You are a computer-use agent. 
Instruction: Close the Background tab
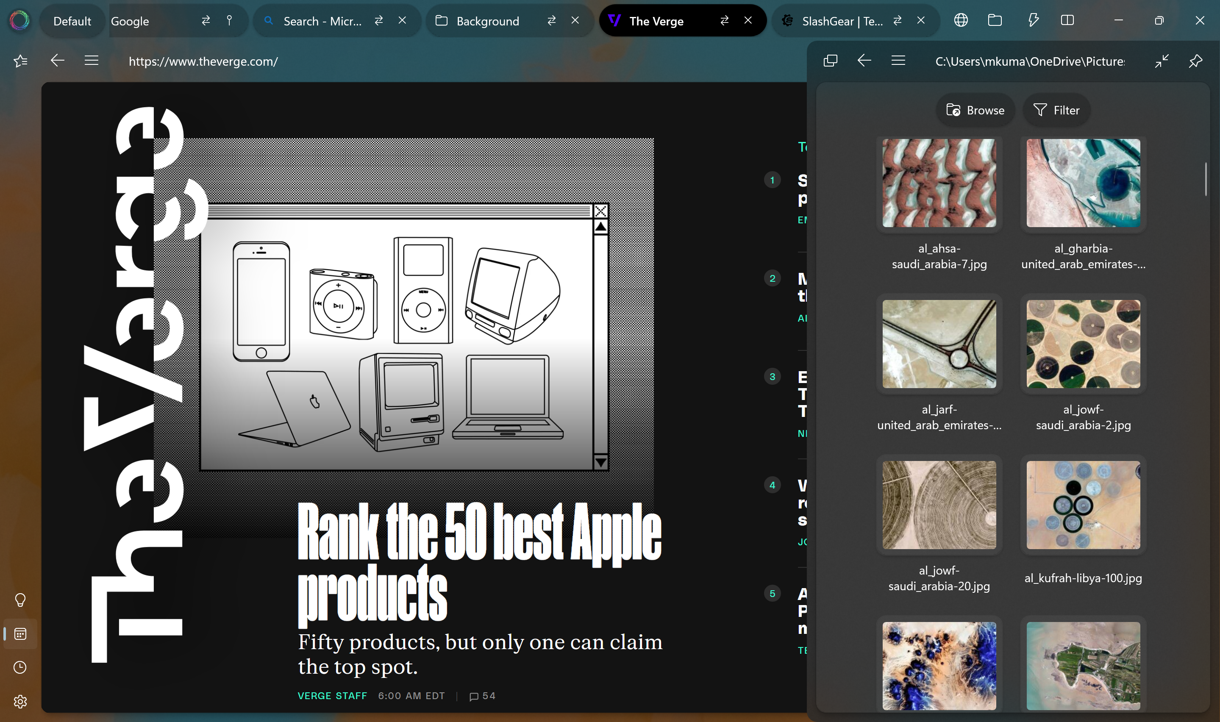(x=575, y=20)
